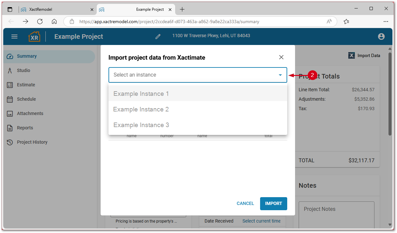Choose Example Instance 1 from list
Image resolution: width=397 pixels, height=233 pixels.
pos(198,94)
